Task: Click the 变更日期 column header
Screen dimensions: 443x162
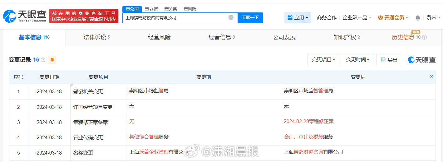Action: point(49,77)
